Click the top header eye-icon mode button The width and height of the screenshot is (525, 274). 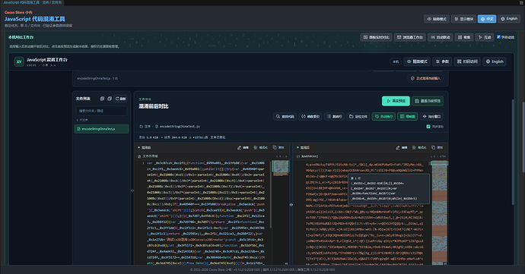pyautogui.click(x=437, y=19)
